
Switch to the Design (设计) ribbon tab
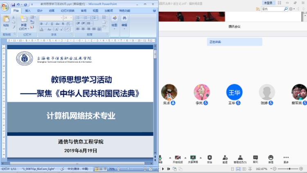pos(40,11)
